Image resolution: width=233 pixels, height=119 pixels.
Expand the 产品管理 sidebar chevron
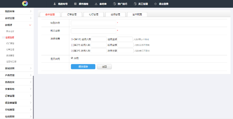31,75
